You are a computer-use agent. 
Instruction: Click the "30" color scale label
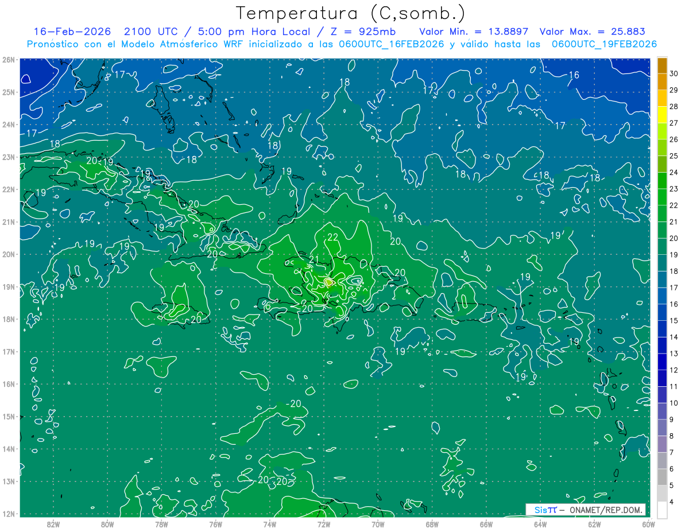pyautogui.click(x=674, y=73)
